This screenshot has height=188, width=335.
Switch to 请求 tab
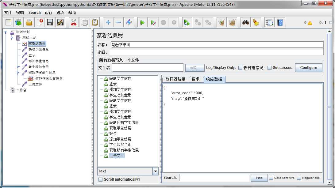195,79
